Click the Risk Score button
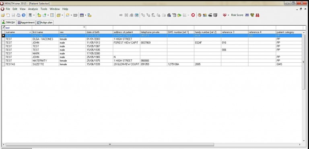 coord(237,15)
